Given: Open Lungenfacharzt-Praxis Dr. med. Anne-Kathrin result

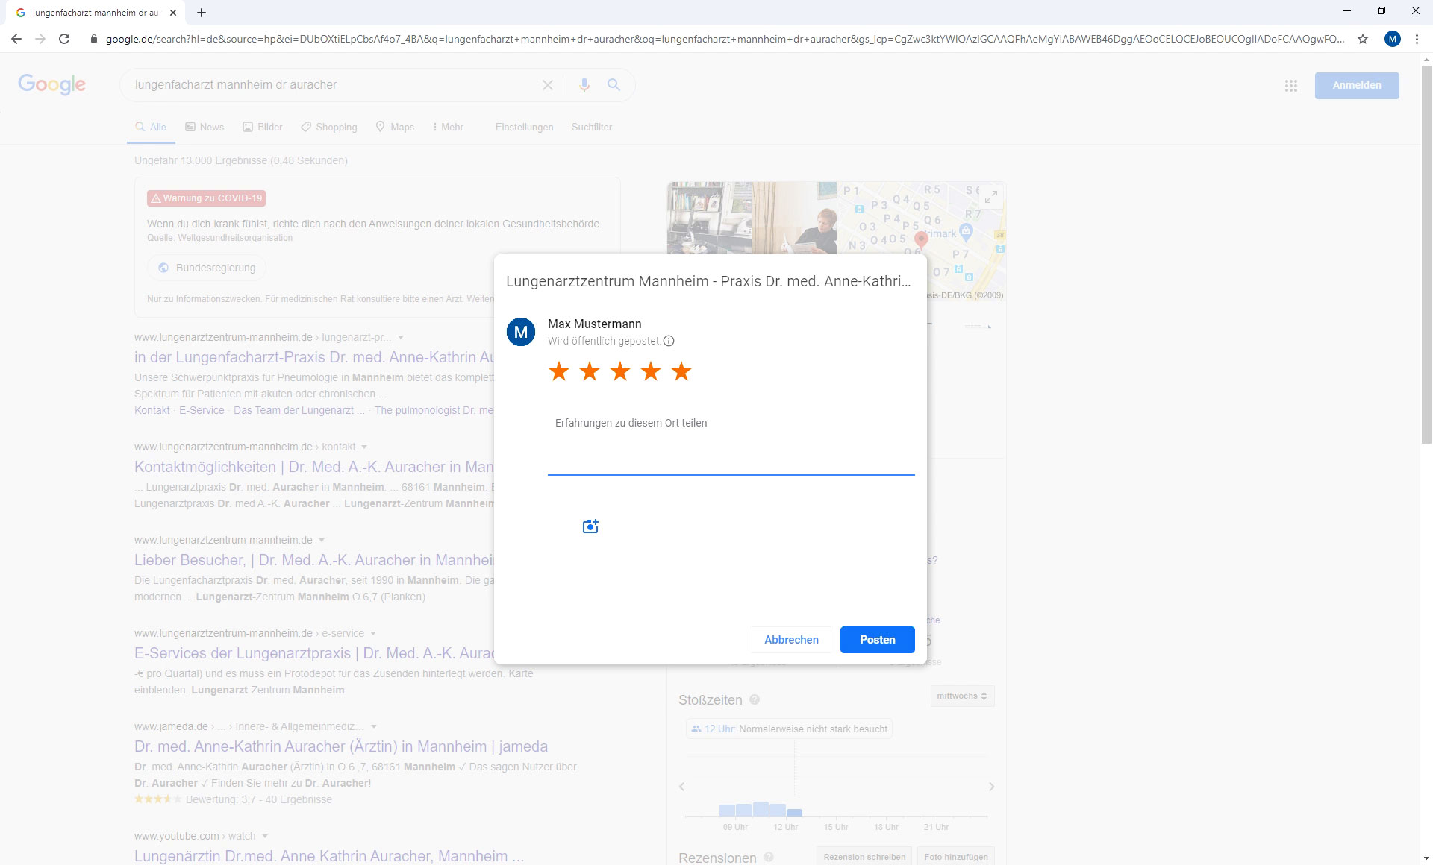Looking at the screenshot, I should [314, 357].
